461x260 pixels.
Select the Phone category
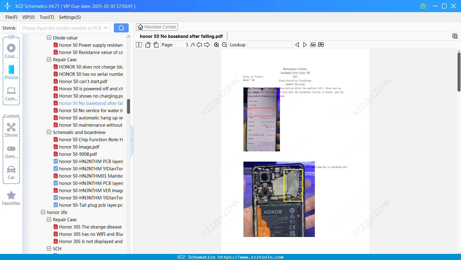click(x=11, y=72)
